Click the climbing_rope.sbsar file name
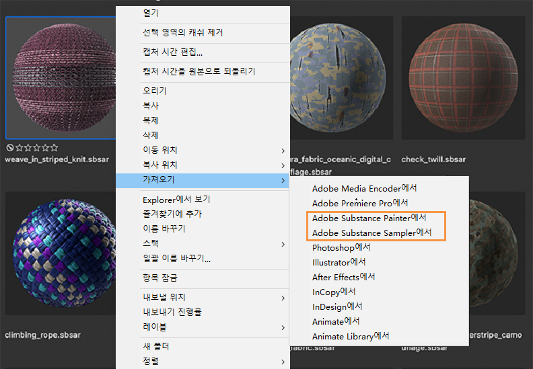Viewport: 533px width, 369px height. [43, 335]
